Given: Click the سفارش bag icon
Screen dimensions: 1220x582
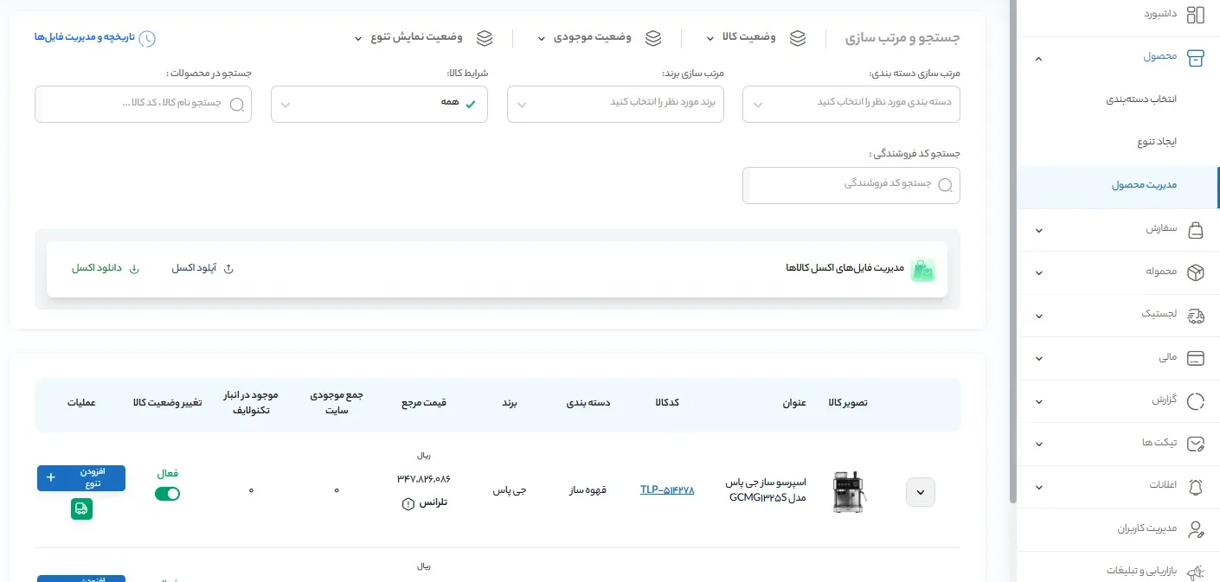Looking at the screenshot, I should 1195,229.
